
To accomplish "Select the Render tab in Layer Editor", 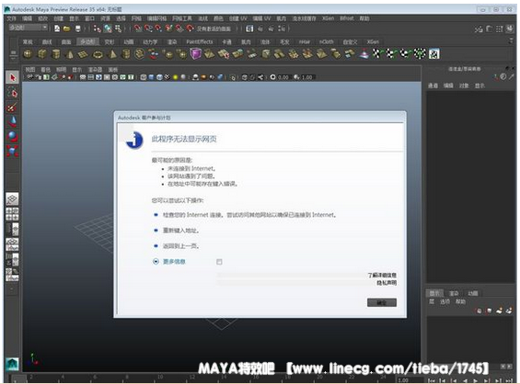I will 454,293.
